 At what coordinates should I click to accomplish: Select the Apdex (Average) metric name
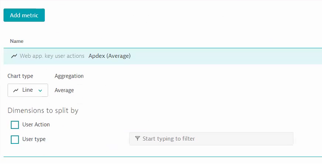pos(110,56)
